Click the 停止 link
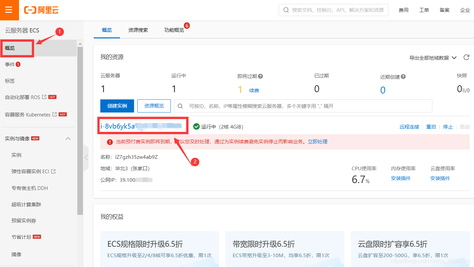474x267 pixels. pos(448,127)
